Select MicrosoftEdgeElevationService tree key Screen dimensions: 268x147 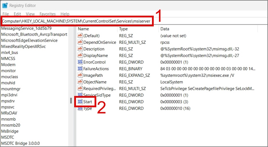pyautogui.click(x=29, y=41)
